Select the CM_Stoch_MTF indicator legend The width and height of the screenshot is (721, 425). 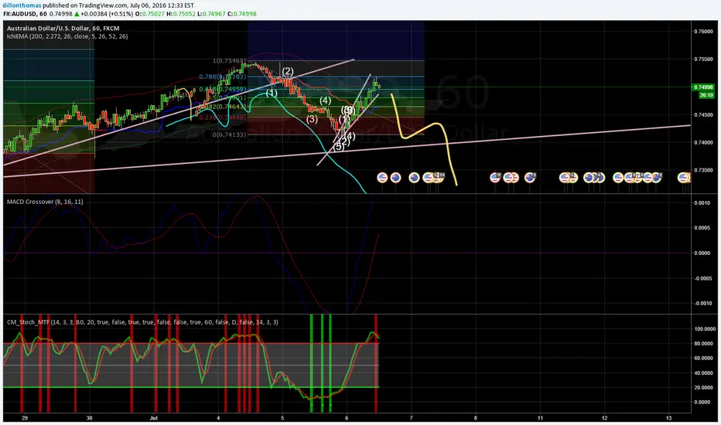click(x=142, y=322)
